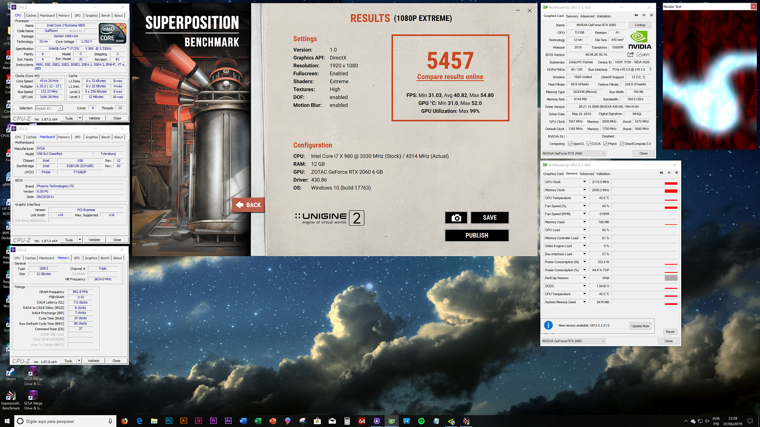This screenshot has width=760, height=427.
Task: Launch After Effects from the taskbar
Action: [228, 421]
